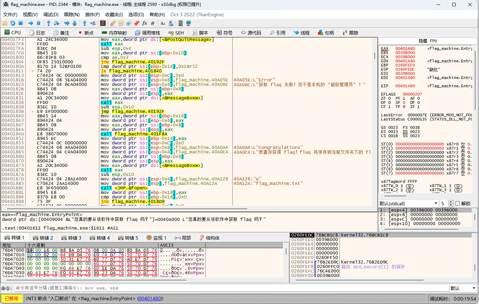Open the 调试(D) menu
Image resolution: width=479 pixels, height=304 pixels.
51,15
